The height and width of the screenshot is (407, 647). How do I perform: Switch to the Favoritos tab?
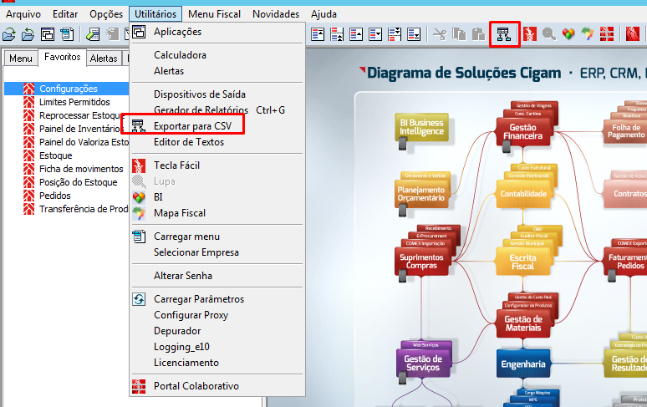tap(63, 57)
